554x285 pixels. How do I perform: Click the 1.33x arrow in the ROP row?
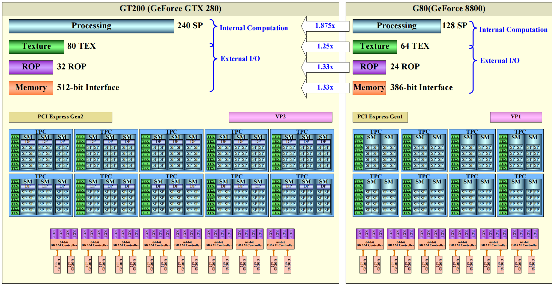[325, 67]
